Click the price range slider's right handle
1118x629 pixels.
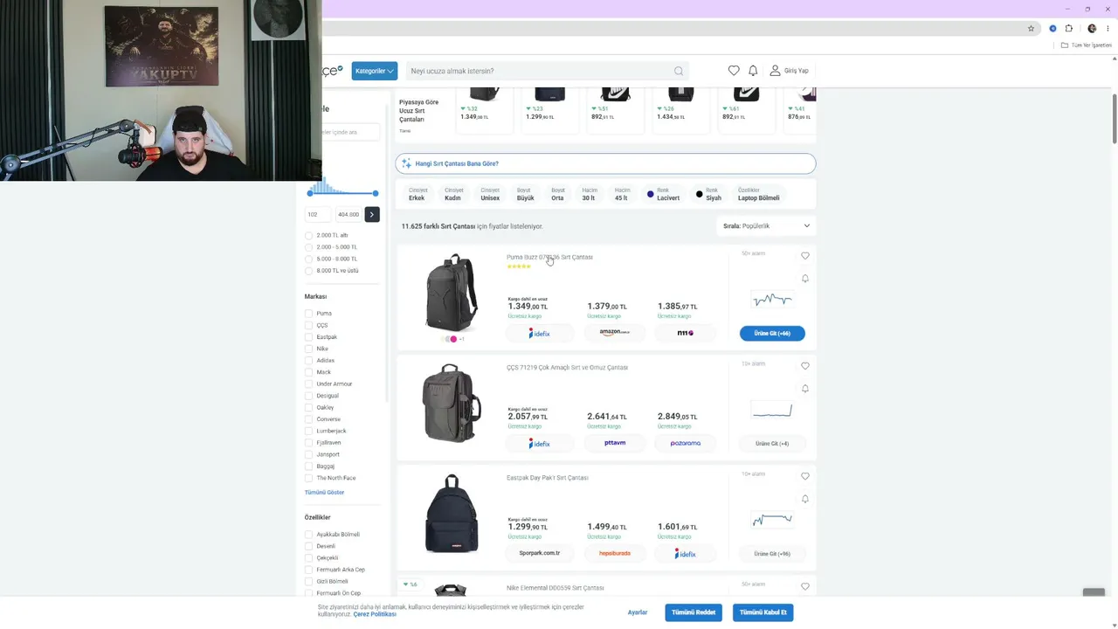coord(376,193)
